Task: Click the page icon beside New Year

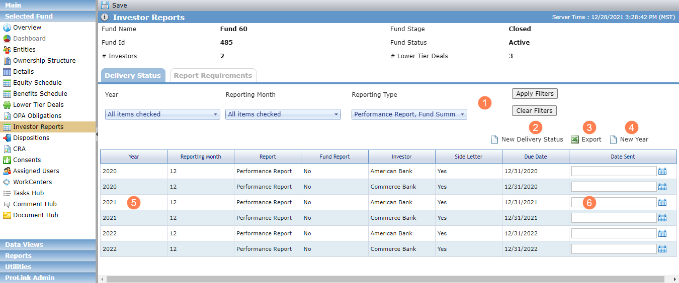Action: click(x=613, y=139)
